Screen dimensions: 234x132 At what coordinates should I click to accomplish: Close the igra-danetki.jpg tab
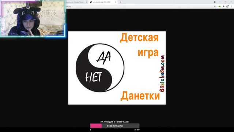coord(116,2)
